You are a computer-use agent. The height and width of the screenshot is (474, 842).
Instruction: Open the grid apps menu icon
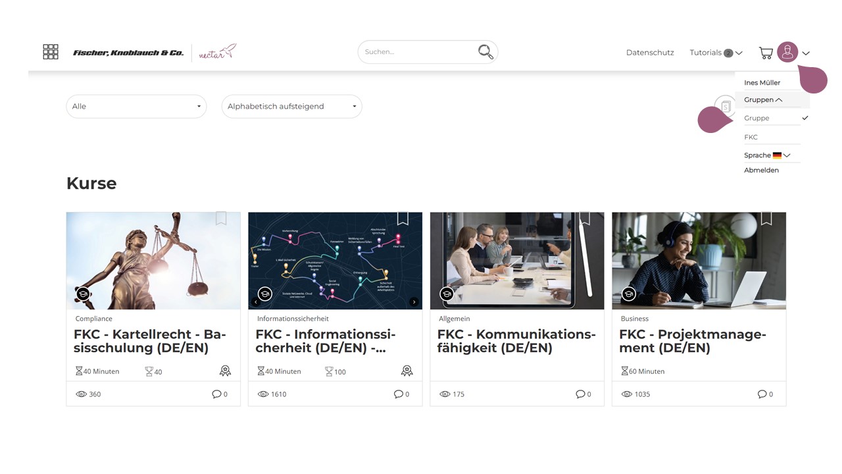pyautogui.click(x=51, y=52)
